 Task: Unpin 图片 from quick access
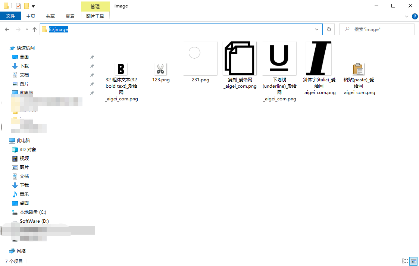pyautogui.click(x=92, y=84)
